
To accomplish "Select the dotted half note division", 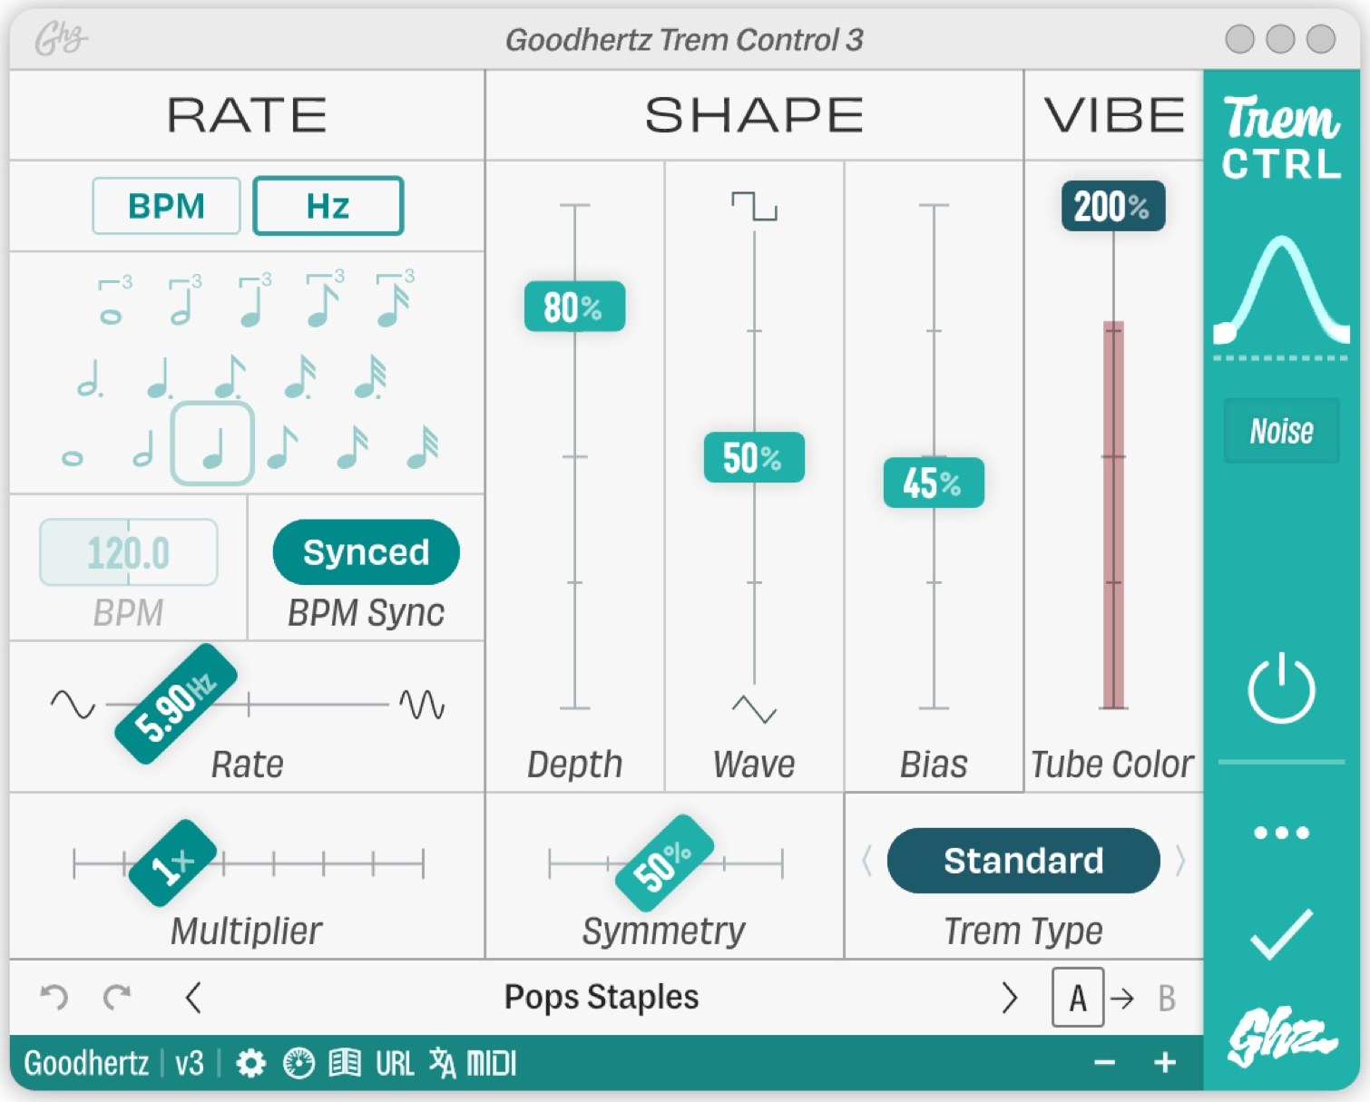I will 90,376.
